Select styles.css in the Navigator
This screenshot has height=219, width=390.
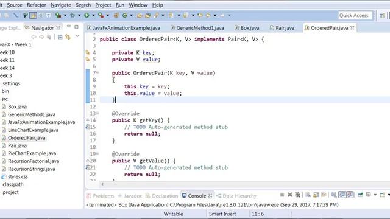point(18,177)
